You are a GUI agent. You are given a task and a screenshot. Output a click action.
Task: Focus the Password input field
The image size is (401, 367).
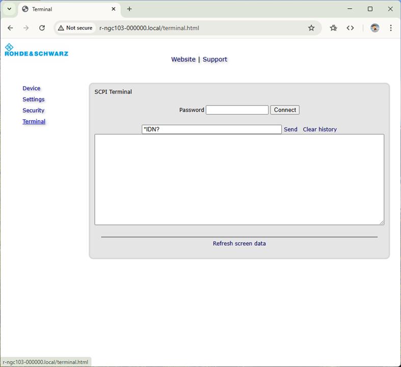point(237,110)
